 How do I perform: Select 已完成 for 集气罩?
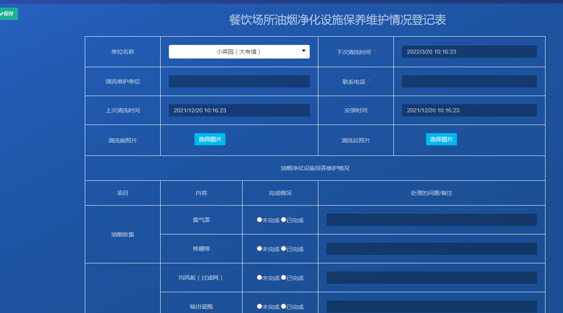(x=283, y=220)
